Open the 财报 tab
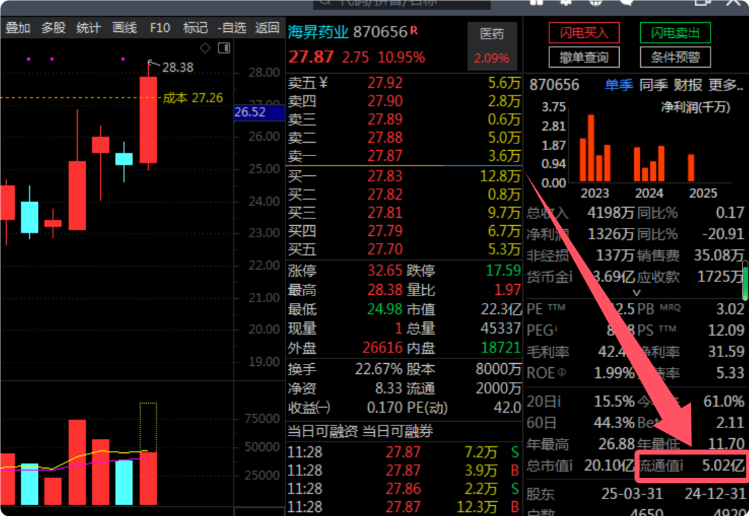 [688, 85]
